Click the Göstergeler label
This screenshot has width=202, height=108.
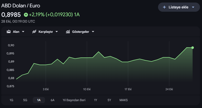coord(81,32)
